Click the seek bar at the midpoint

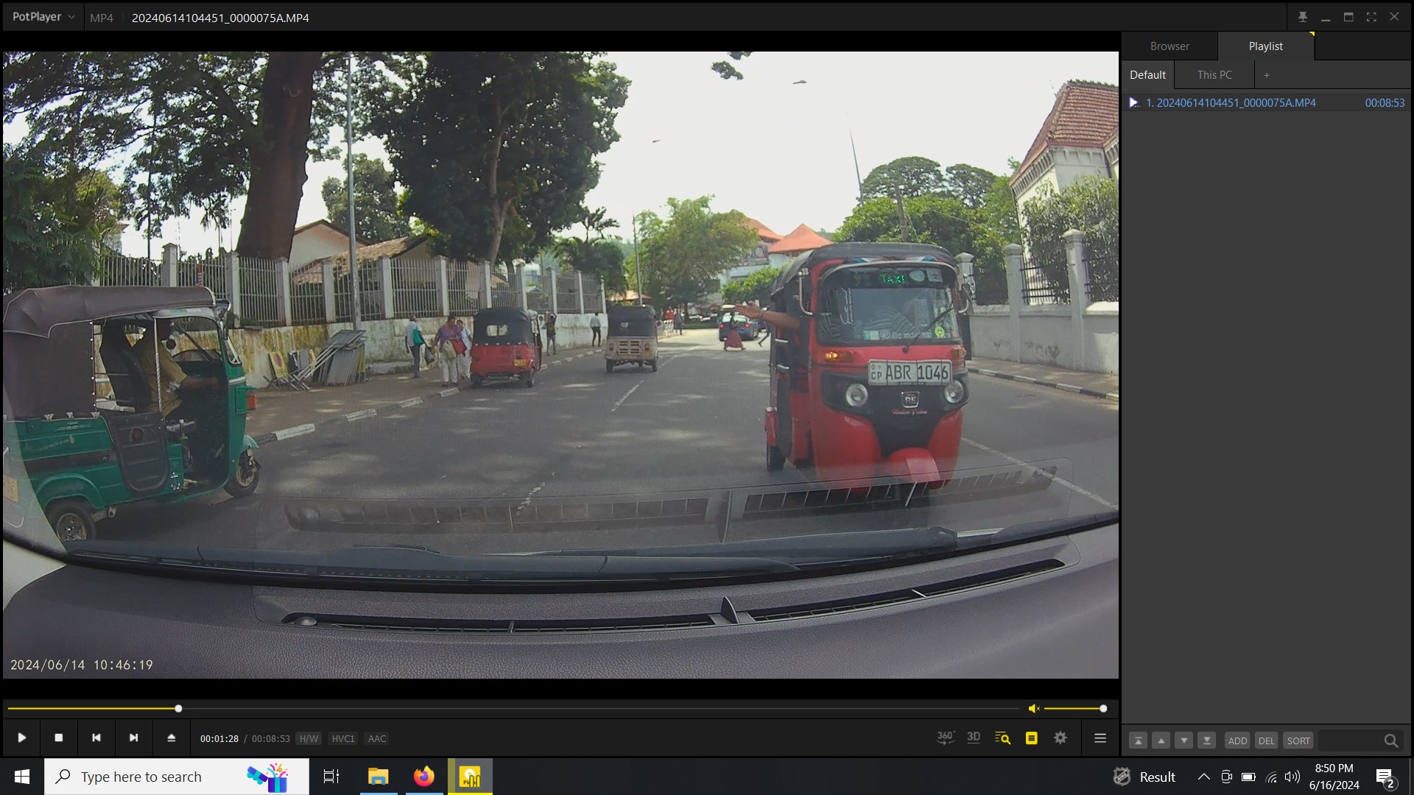tap(514, 708)
